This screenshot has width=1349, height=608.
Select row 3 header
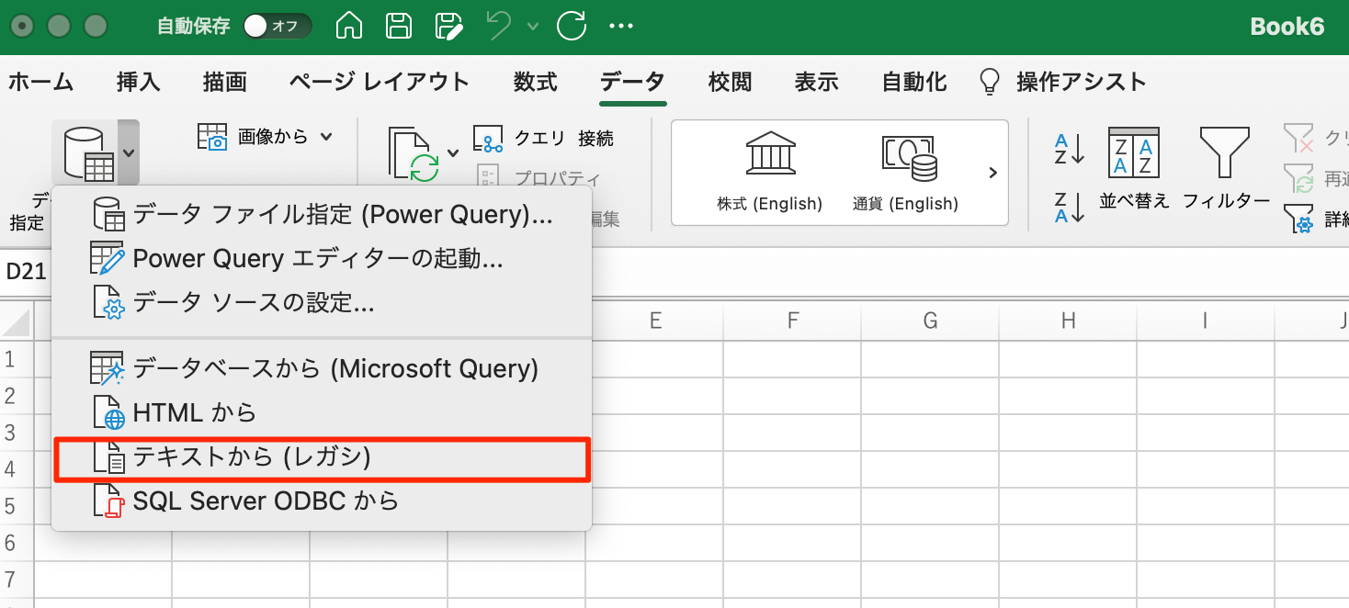click(x=17, y=433)
